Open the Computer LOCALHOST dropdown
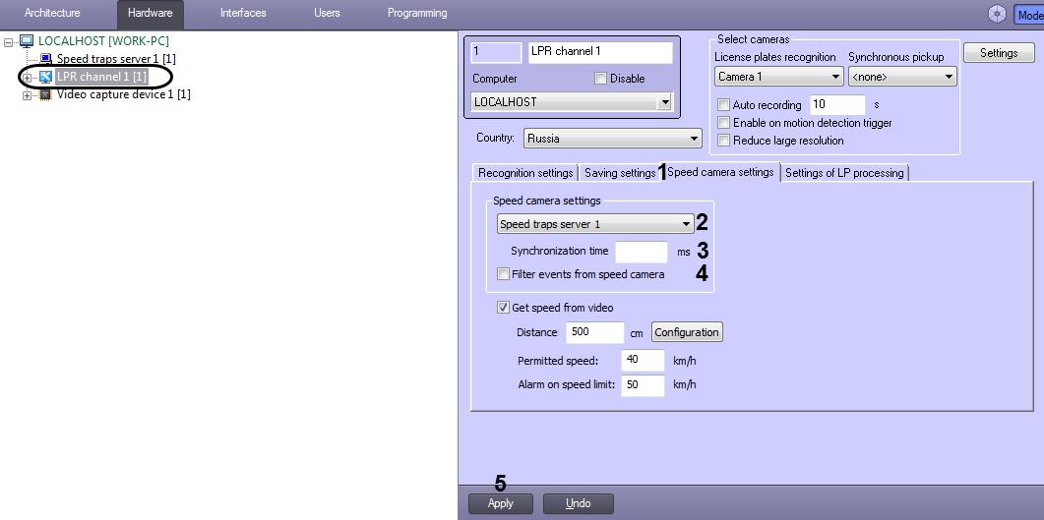This screenshot has height=520, width=1044. point(572,102)
